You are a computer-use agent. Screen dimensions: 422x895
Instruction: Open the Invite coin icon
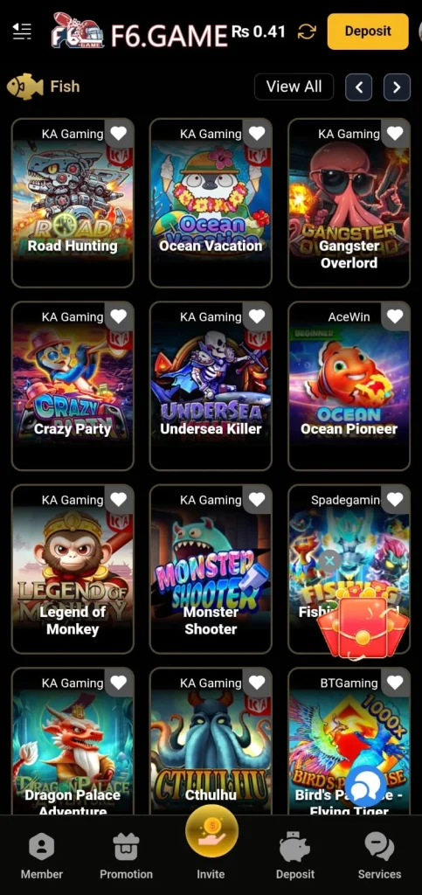click(211, 830)
